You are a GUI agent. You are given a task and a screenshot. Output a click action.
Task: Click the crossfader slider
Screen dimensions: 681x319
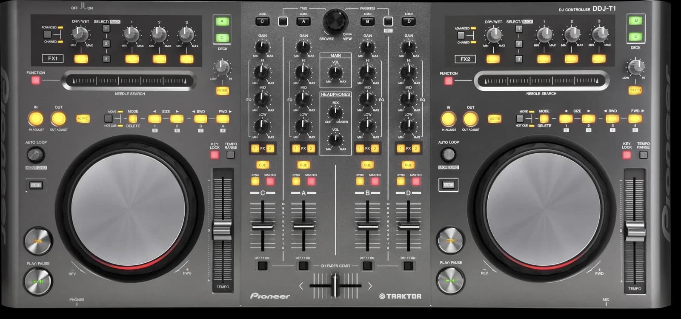pyautogui.click(x=335, y=285)
